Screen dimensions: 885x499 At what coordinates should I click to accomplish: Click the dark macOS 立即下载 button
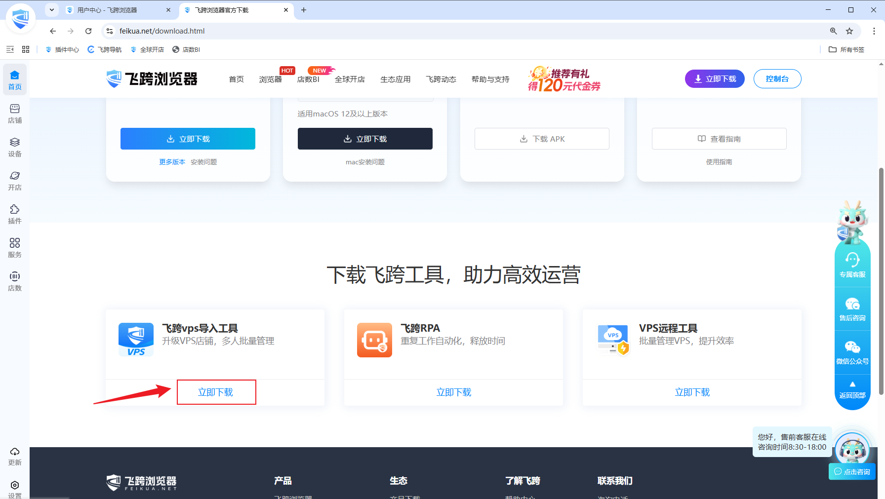365,139
